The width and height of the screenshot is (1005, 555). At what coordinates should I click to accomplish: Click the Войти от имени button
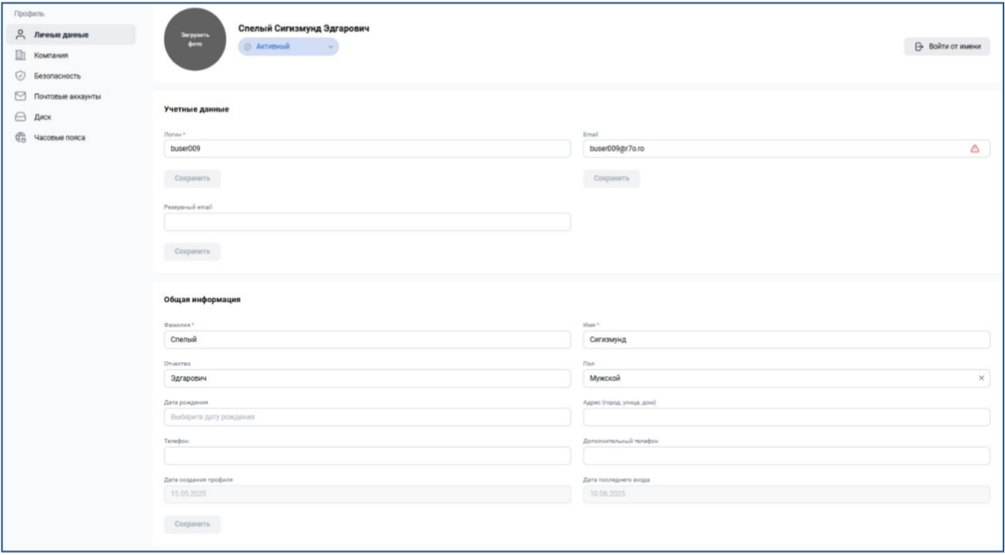click(x=947, y=46)
